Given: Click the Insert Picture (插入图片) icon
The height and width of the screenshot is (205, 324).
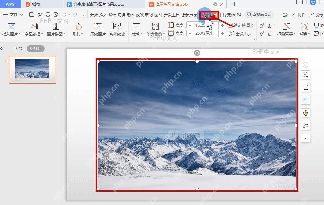Looking at the screenshot, I should (11, 26).
